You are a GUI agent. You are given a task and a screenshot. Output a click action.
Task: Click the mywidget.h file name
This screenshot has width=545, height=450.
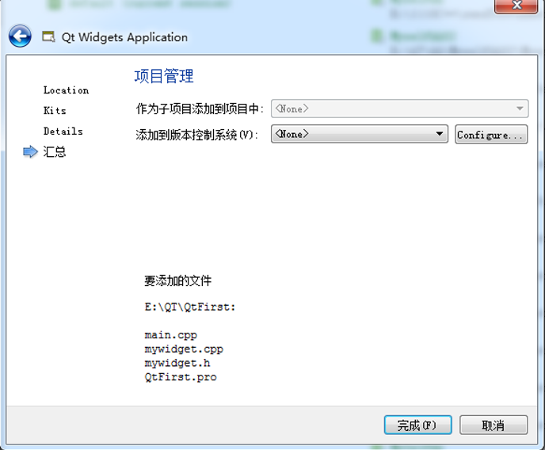pos(177,363)
